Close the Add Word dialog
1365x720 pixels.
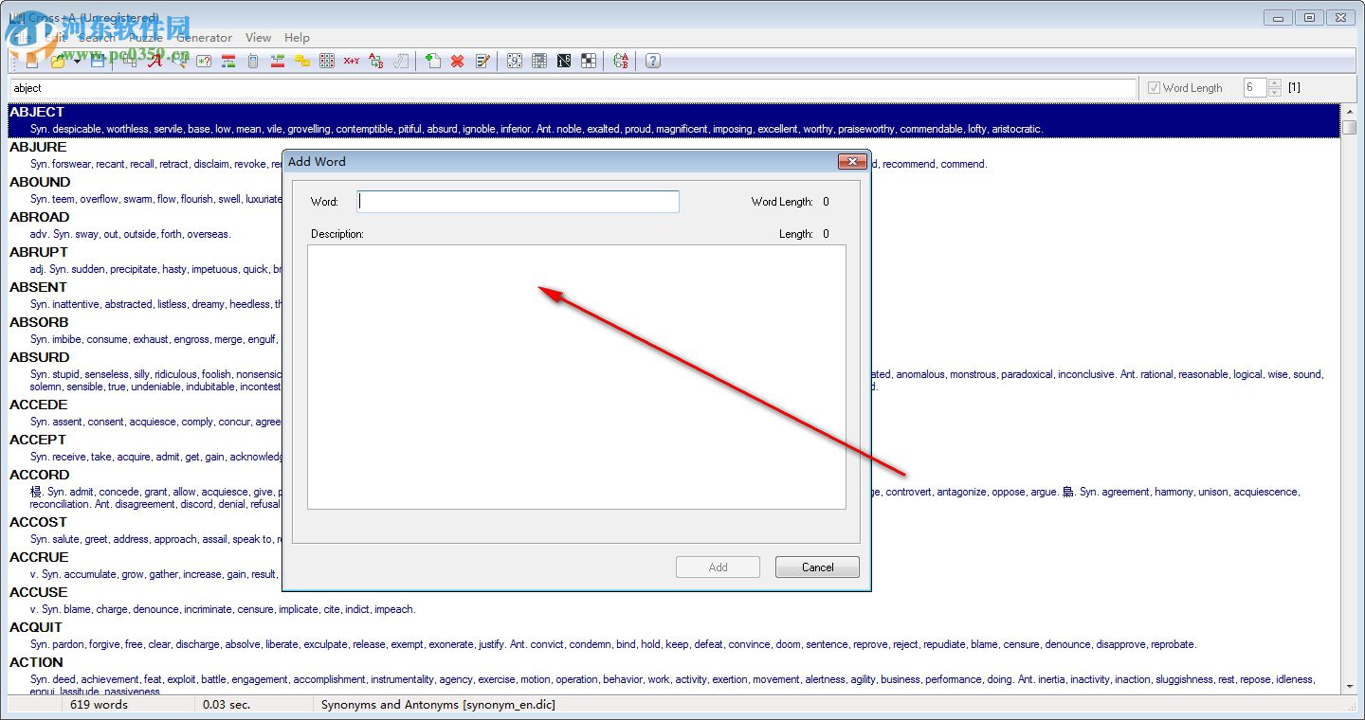(852, 161)
